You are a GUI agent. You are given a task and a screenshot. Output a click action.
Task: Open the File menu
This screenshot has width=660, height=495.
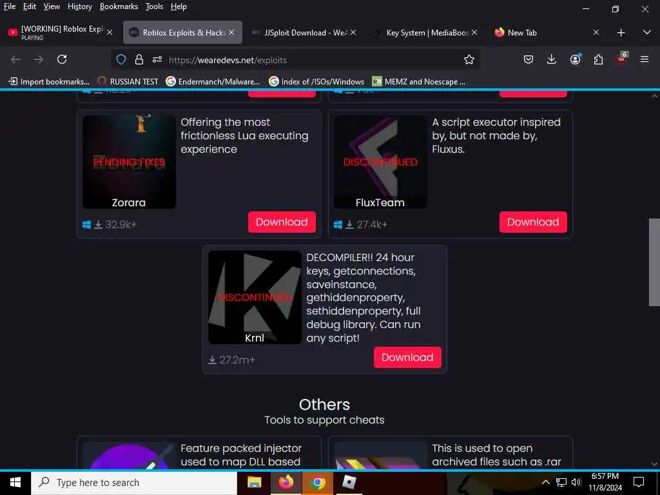click(10, 6)
